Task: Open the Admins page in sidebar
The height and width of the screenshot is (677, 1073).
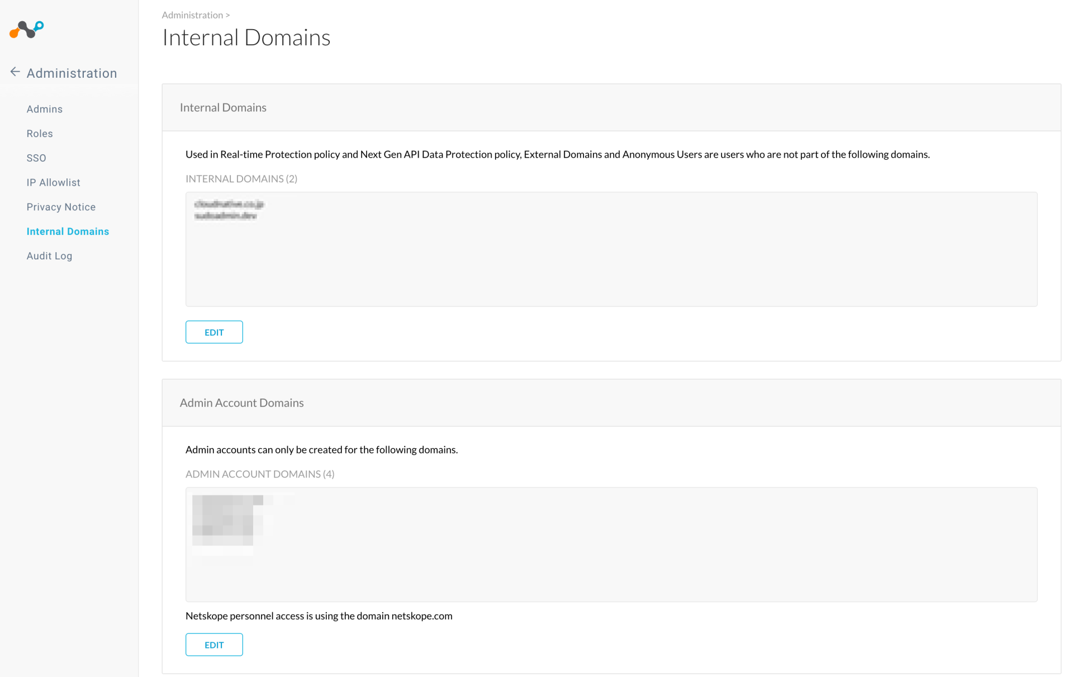Action: click(x=44, y=109)
